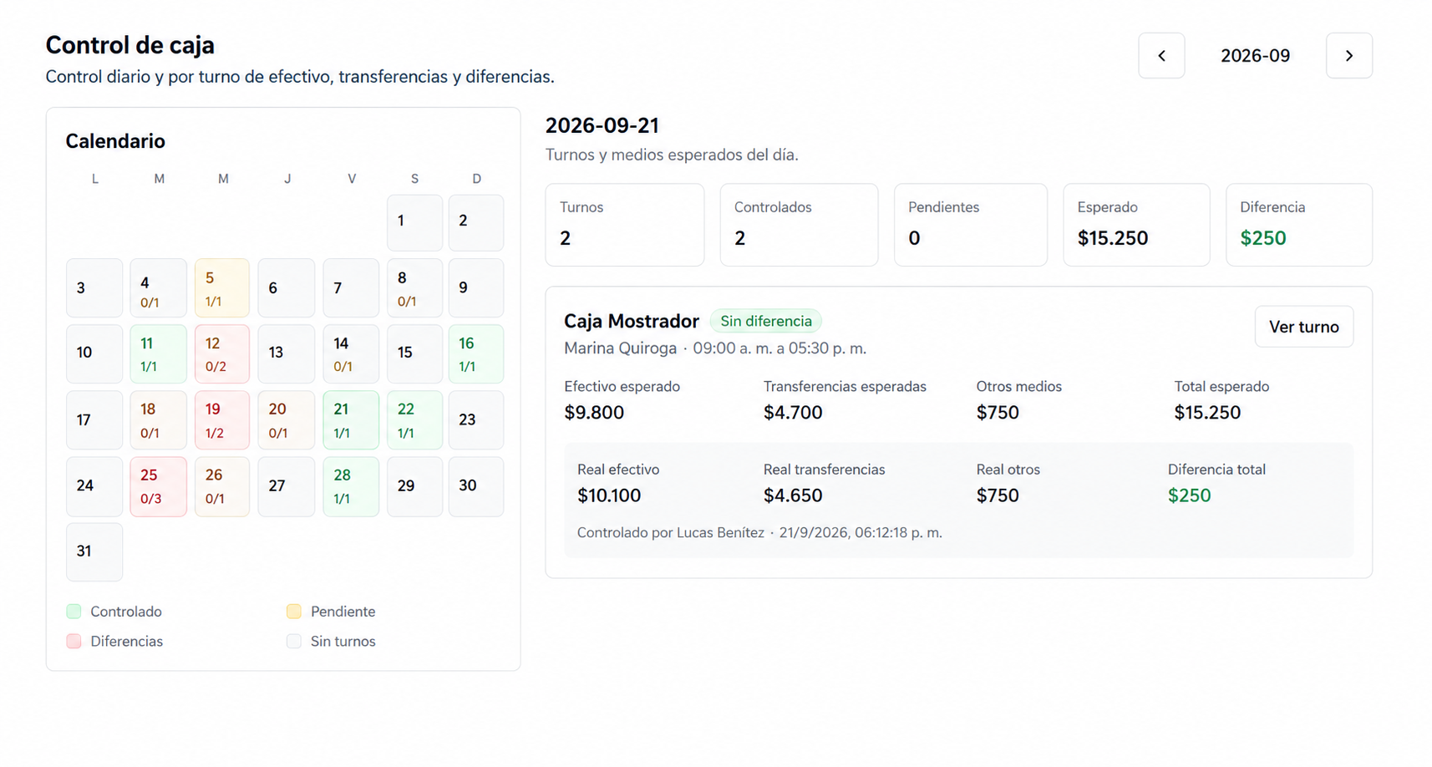The height and width of the screenshot is (767, 1432).
Task: Click the Pendientes summary card
Action: [970, 225]
